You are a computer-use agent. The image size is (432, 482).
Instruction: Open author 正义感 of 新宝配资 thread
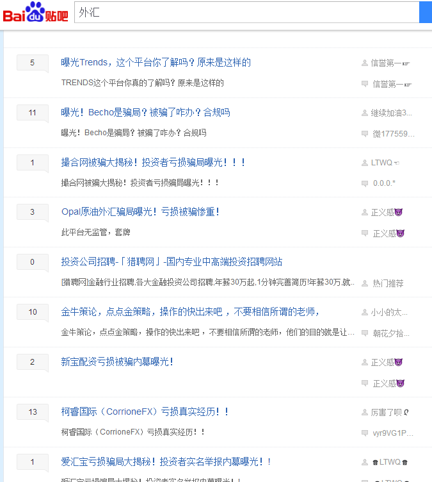pyautogui.click(x=387, y=362)
